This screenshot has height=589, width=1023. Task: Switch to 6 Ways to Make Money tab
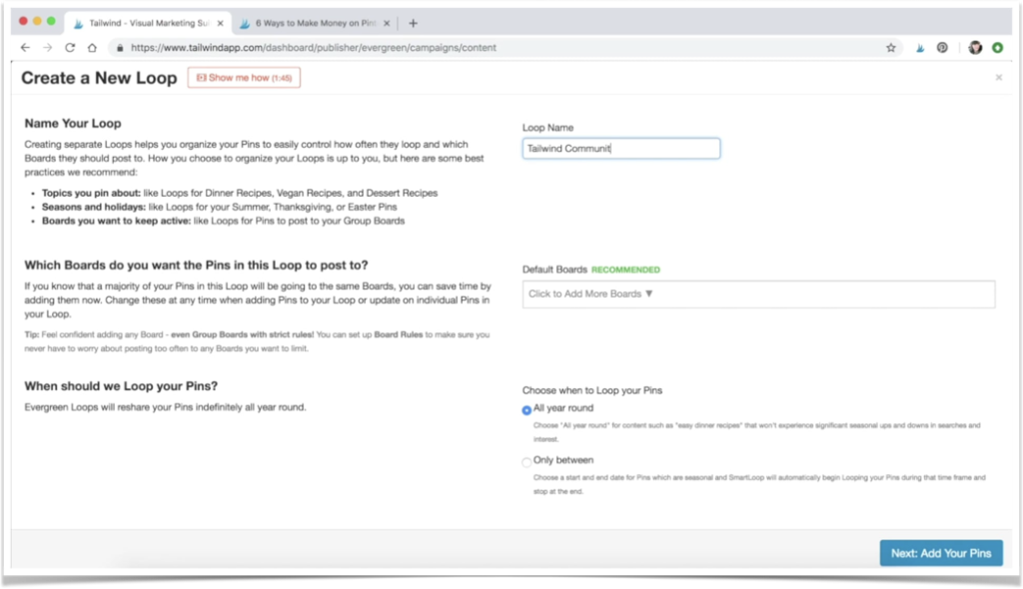point(315,23)
